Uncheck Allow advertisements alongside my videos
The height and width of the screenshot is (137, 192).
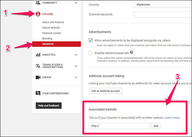pyautogui.click(x=91, y=40)
